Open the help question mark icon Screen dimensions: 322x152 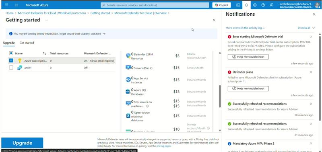click(x=263, y=5)
